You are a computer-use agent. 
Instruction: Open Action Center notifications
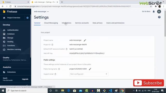point(162,91)
